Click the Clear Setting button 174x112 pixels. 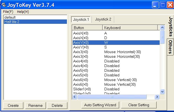[139, 105]
